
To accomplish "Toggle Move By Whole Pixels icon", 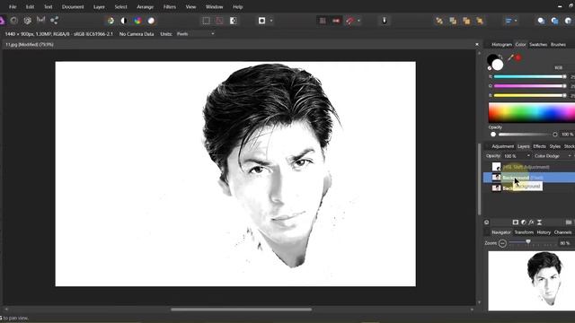I will coord(336,21).
